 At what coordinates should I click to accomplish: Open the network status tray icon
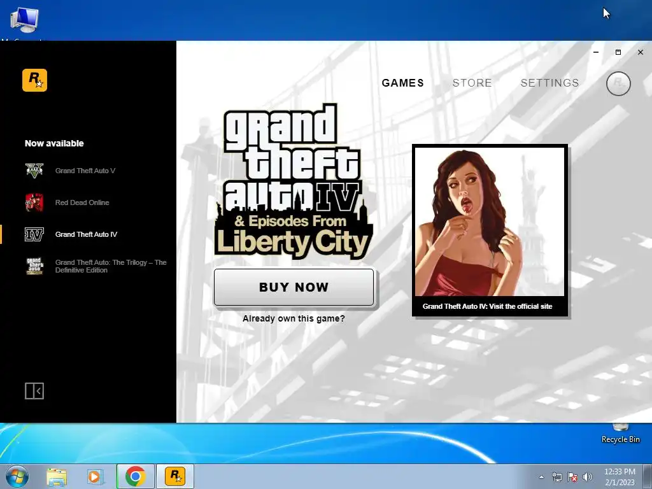(x=556, y=477)
